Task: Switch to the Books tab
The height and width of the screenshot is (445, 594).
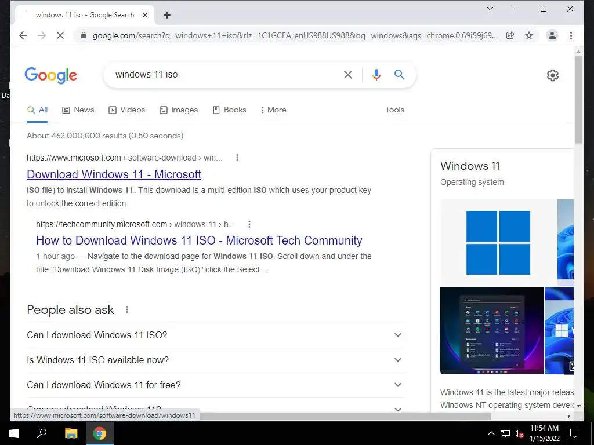Action: coord(229,110)
